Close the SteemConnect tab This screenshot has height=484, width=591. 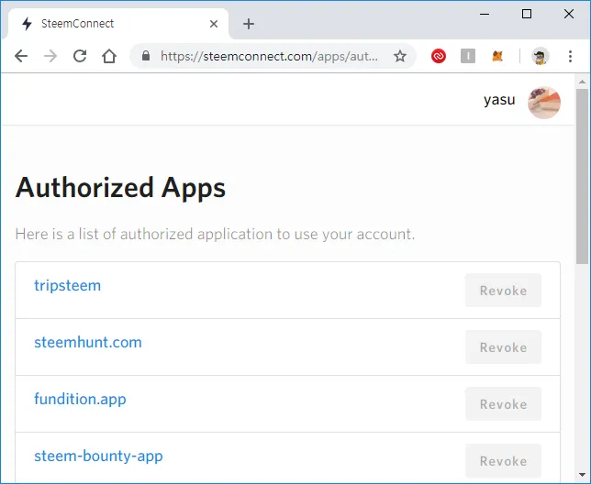[x=214, y=24]
